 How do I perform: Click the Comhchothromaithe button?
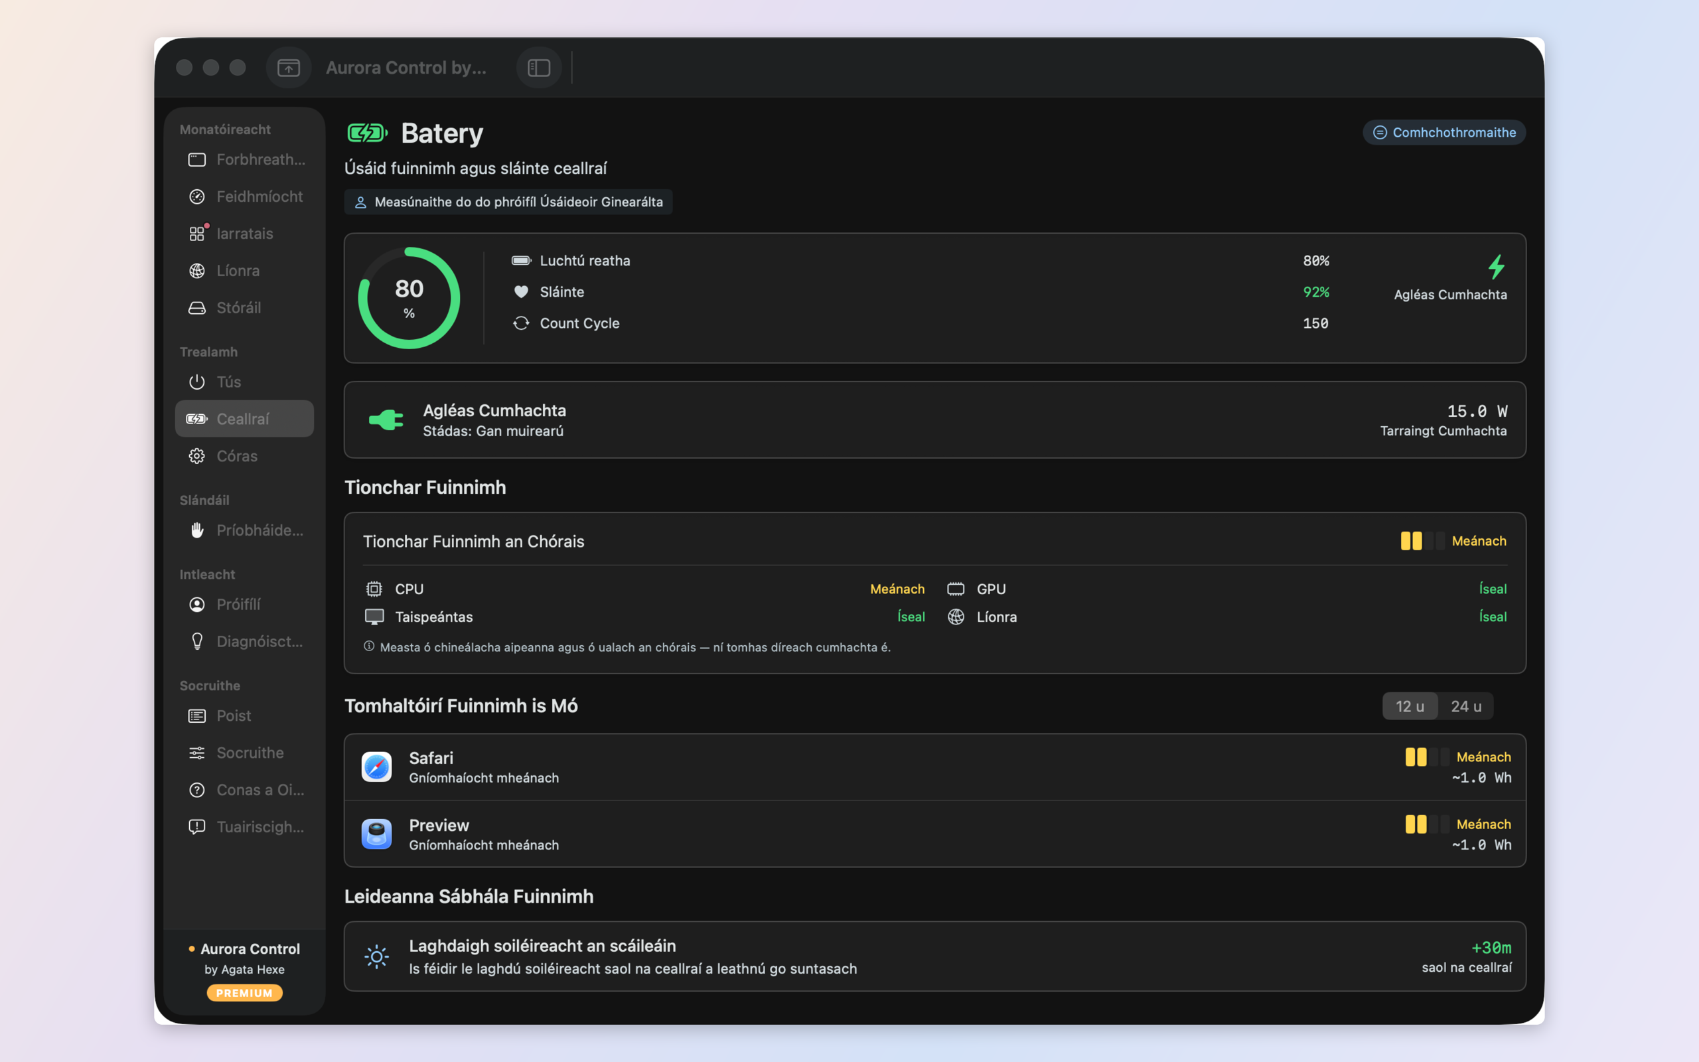point(1444,132)
